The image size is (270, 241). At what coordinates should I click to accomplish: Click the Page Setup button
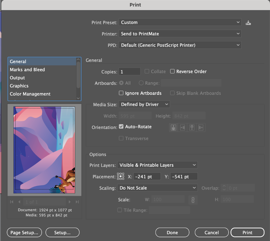click(x=24, y=232)
